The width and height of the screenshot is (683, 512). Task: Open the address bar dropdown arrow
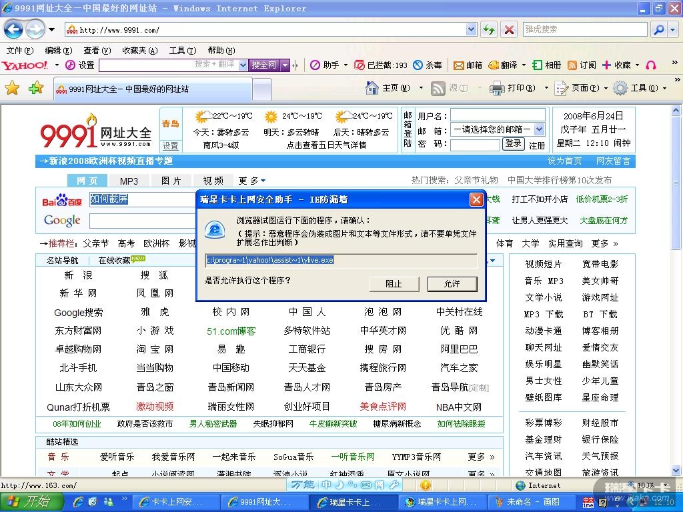(x=472, y=29)
